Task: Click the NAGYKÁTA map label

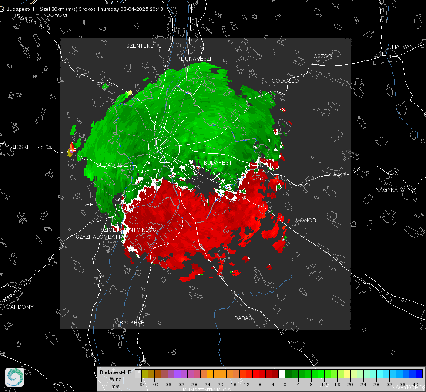Action: coord(390,189)
